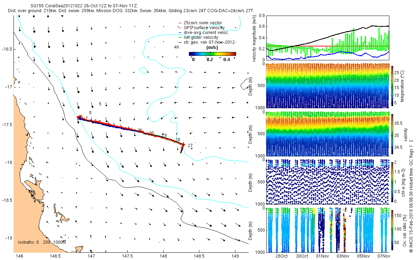Click the '(m/s)' unit label above colorbar

tap(212, 47)
